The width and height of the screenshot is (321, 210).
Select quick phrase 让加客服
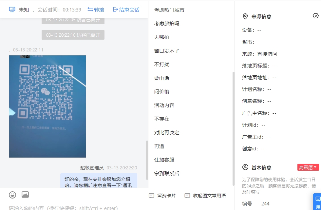pyautogui.click(x=164, y=160)
